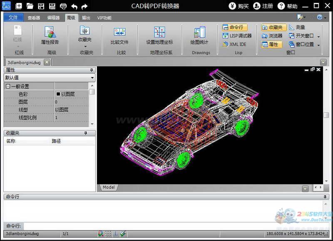The height and width of the screenshot is (241, 333).
Task: Edit the 线型比例 value field
Action: point(72,118)
